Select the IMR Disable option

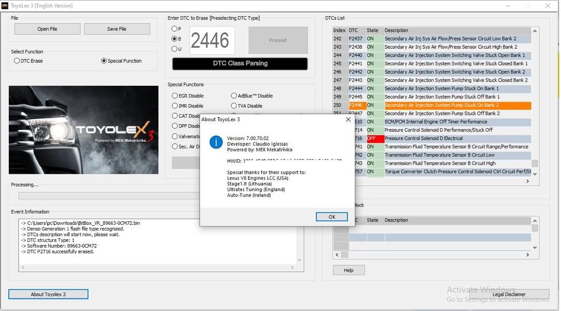click(x=175, y=106)
